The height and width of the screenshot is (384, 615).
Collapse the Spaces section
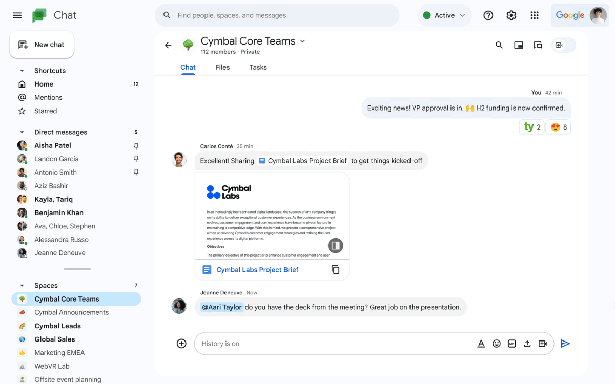22,285
